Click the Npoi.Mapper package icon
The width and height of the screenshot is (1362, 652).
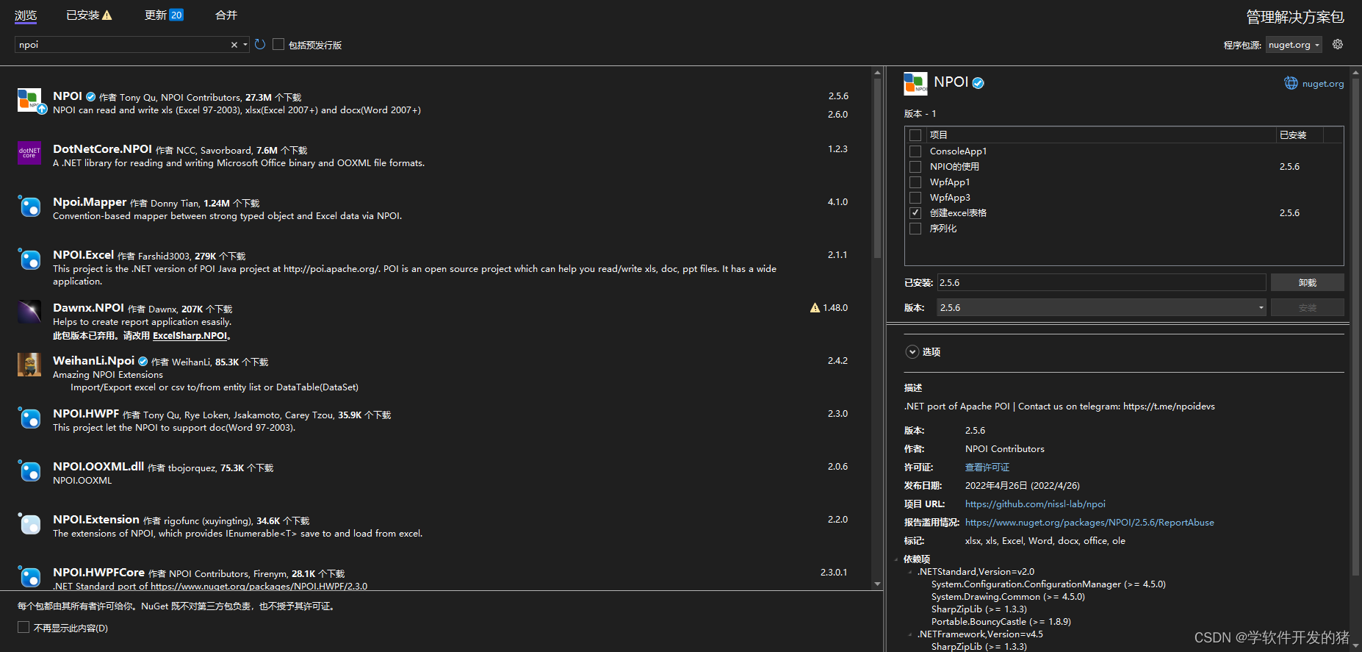pos(29,206)
